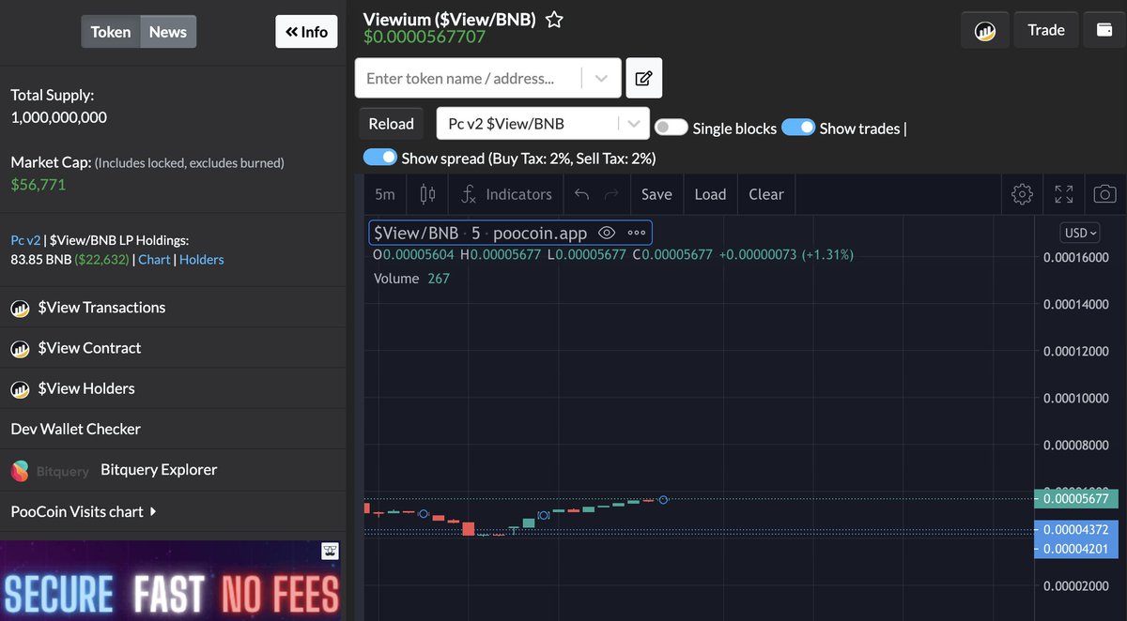Image resolution: width=1127 pixels, height=621 pixels.
Task: Toggle Single blocks switch
Action: 672,128
